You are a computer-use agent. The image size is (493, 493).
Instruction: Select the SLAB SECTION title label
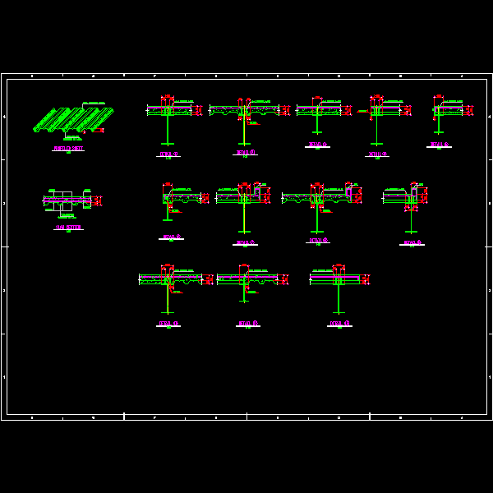(68, 228)
